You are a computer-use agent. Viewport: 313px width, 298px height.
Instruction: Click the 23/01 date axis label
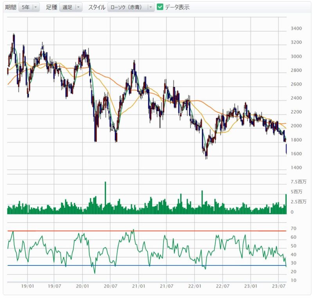point(251,286)
